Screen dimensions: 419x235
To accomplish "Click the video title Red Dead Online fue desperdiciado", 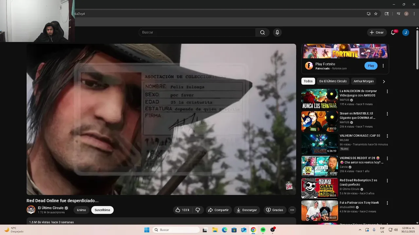I will point(63,201).
